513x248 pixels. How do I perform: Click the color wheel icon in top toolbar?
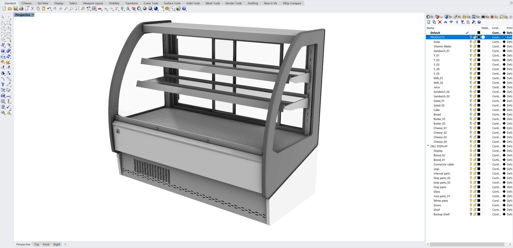139,9
